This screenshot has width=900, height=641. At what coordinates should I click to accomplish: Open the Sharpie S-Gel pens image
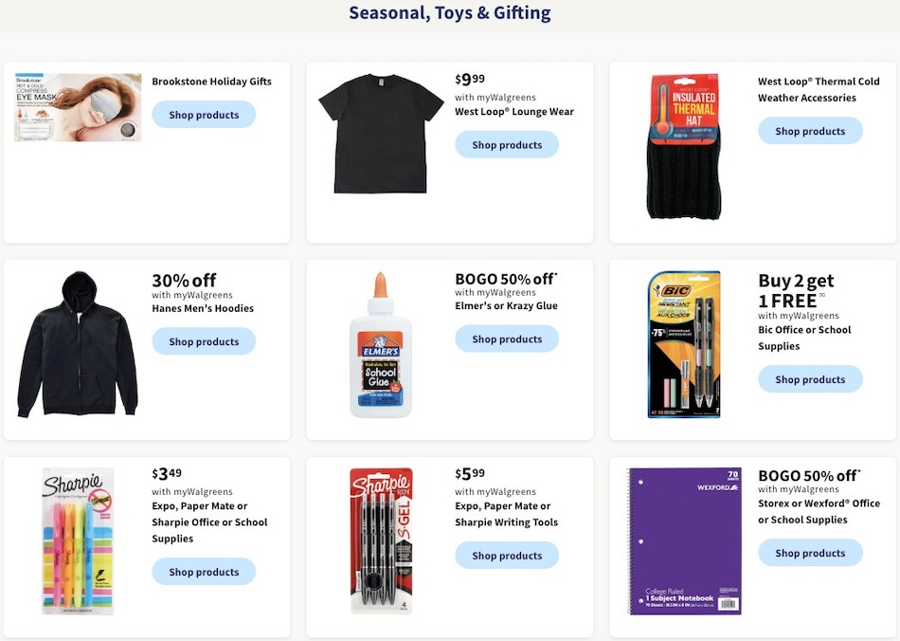[381, 540]
